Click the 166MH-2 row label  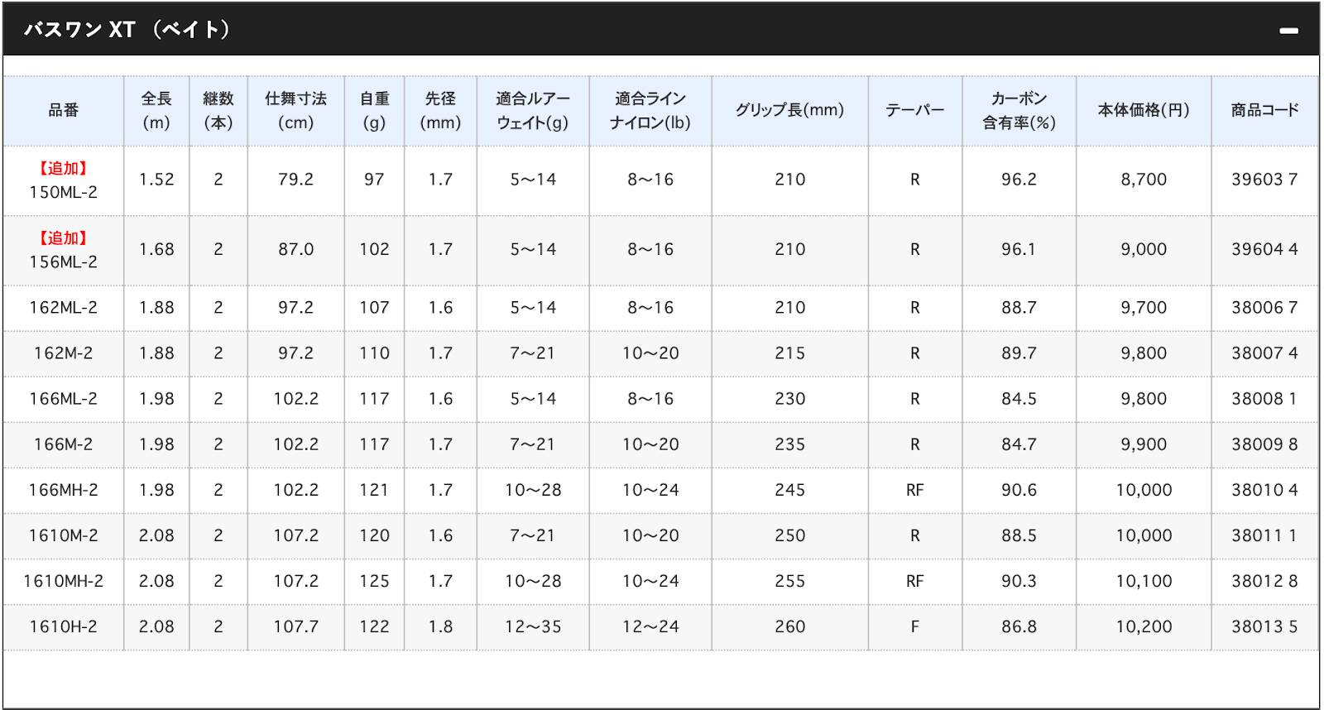pyautogui.click(x=63, y=490)
